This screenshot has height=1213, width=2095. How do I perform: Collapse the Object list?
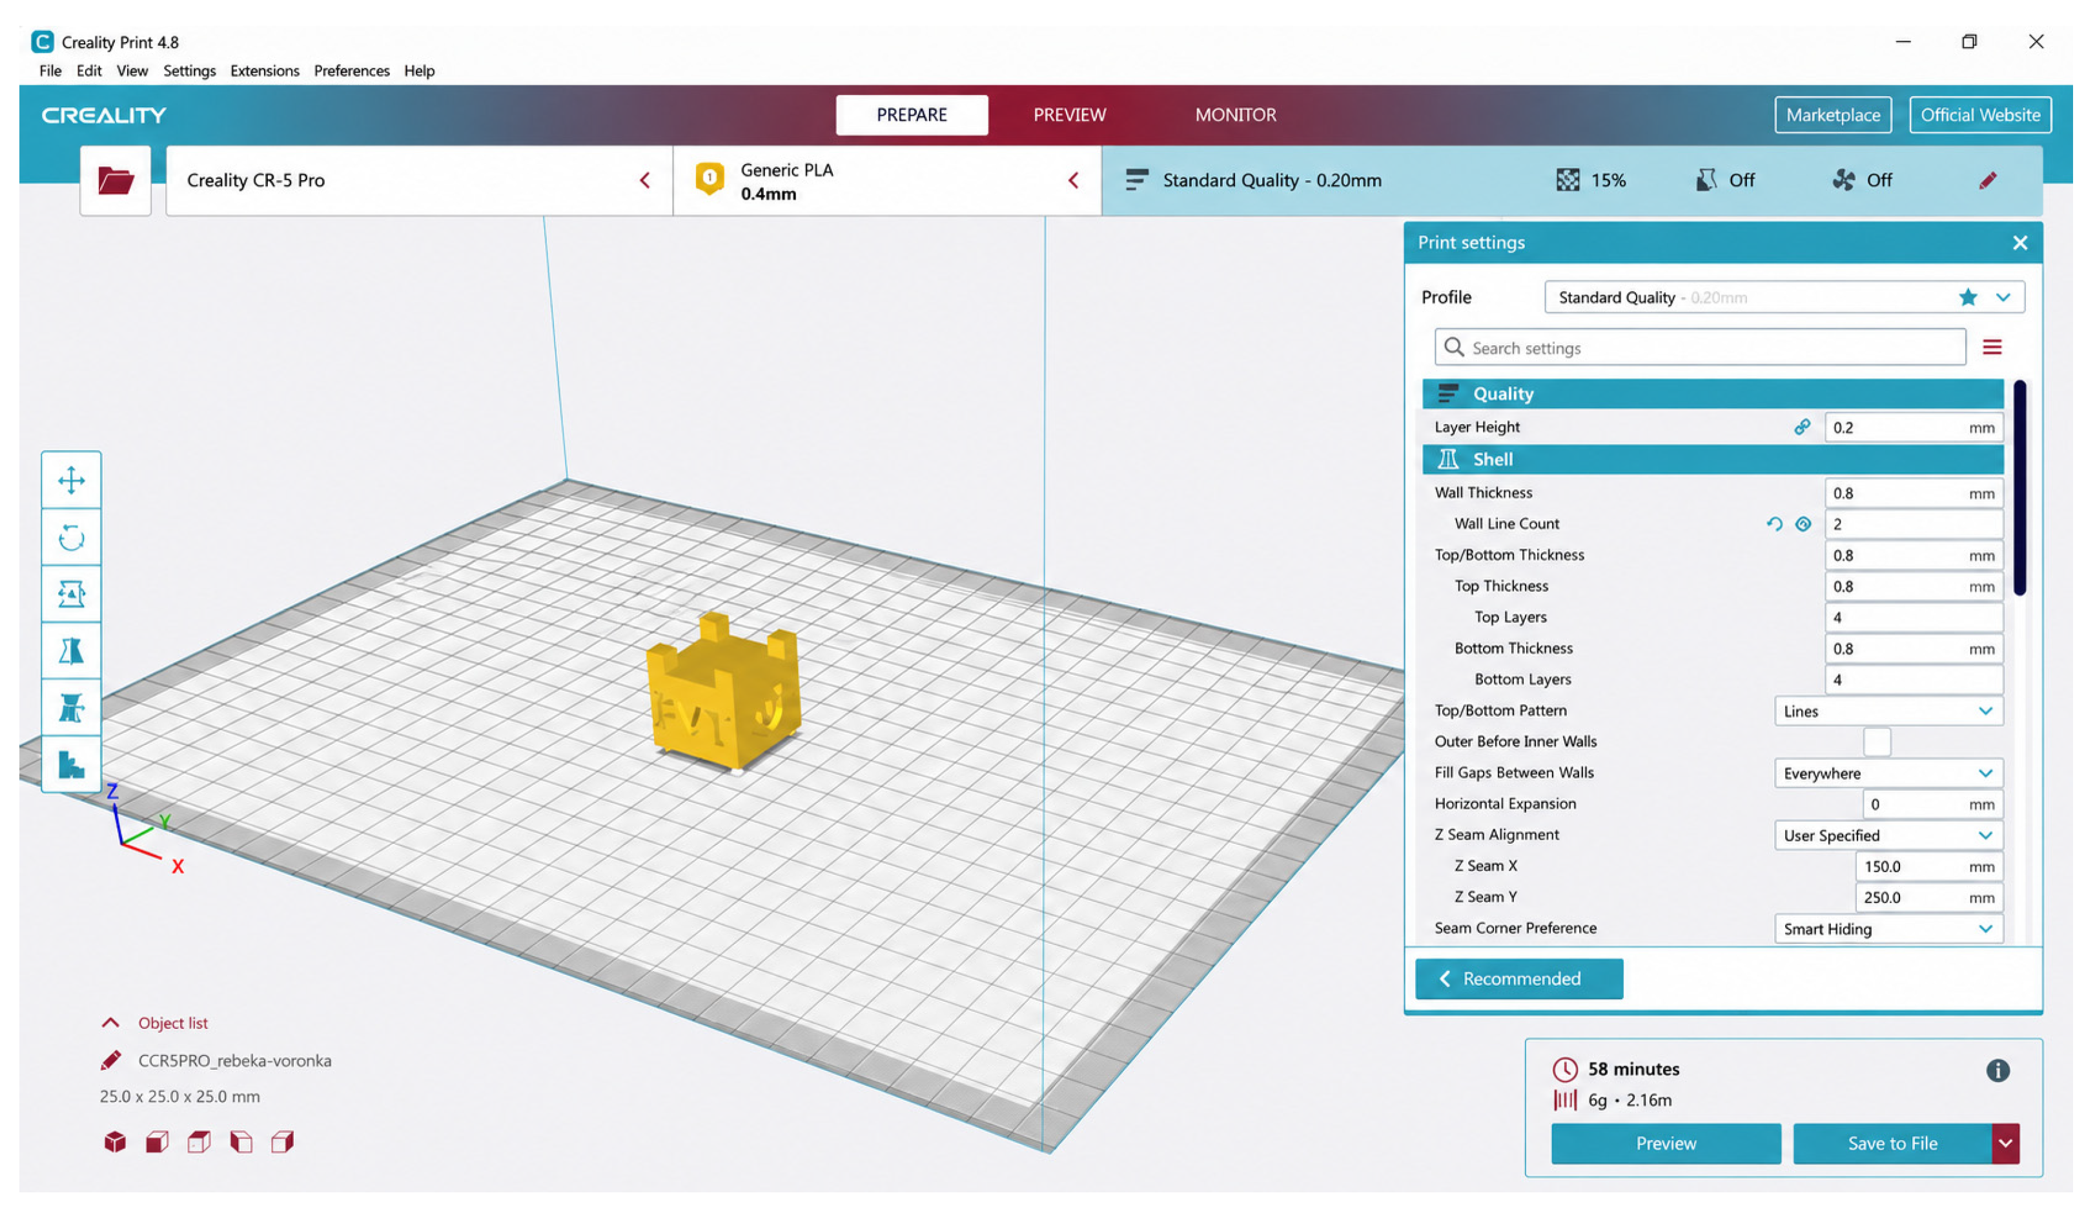tap(110, 1023)
